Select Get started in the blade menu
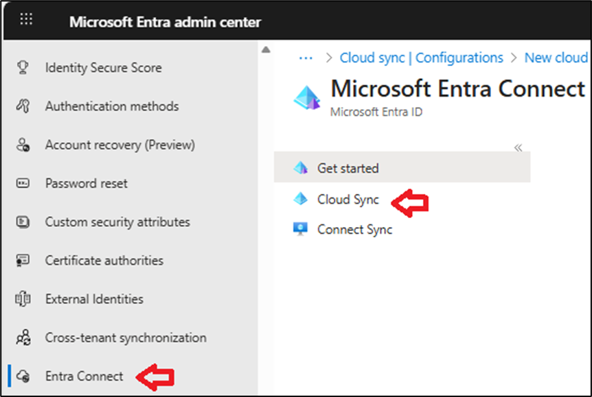 [348, 168]
